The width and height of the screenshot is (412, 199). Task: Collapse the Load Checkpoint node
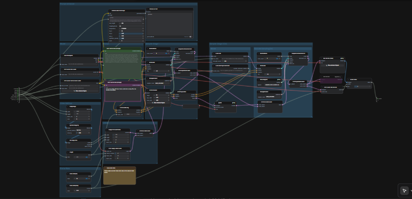[62, 55]
